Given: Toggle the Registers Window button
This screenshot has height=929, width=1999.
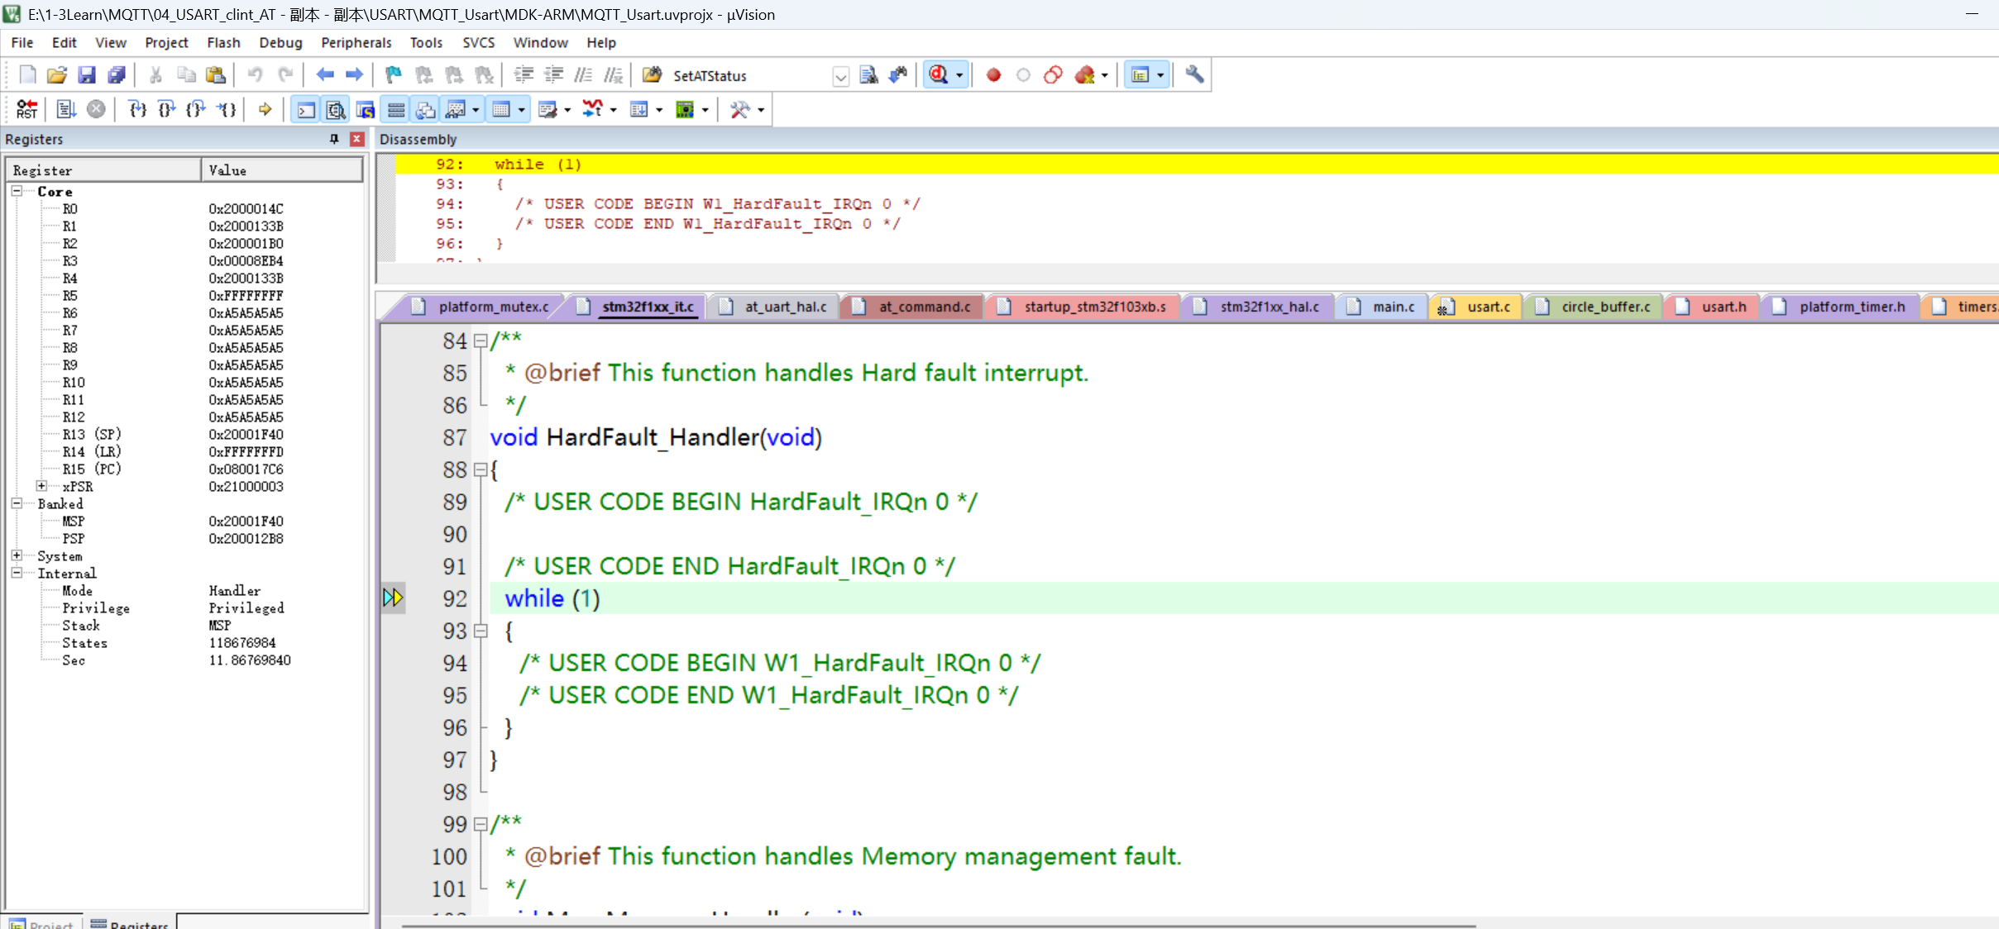Looking at the screenshot, I should 396,109.
